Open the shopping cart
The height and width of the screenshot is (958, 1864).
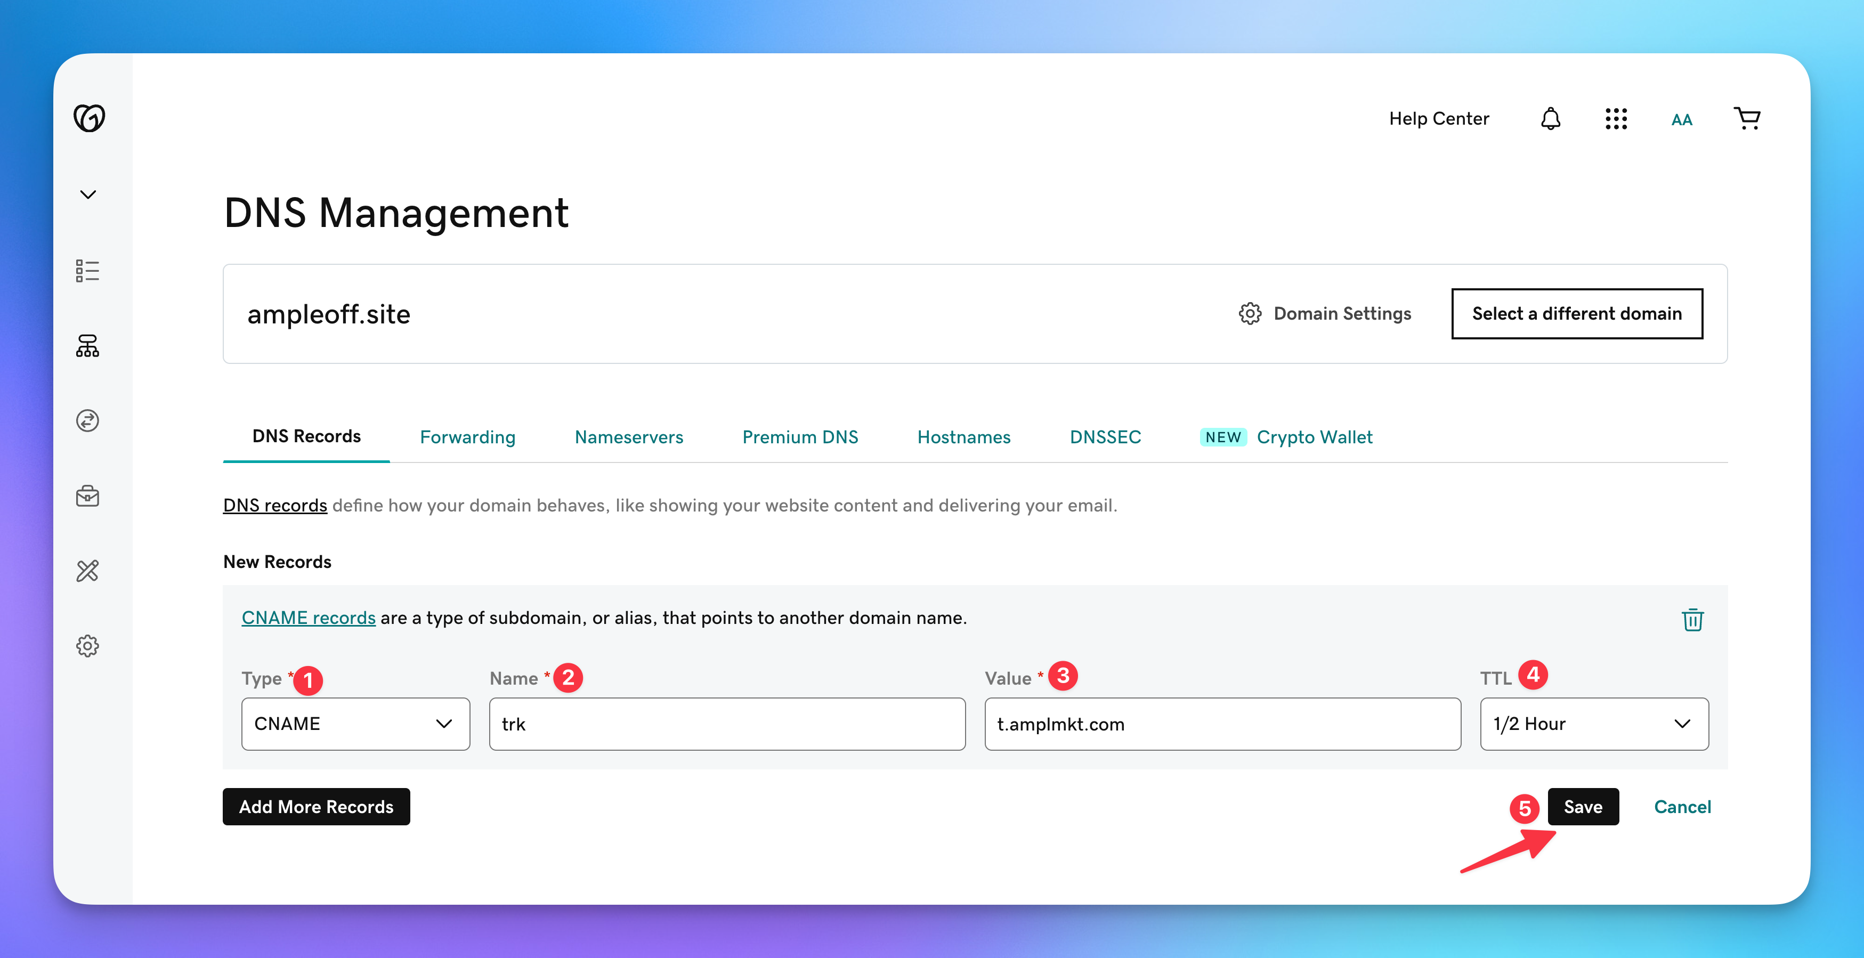point(1747,118)
